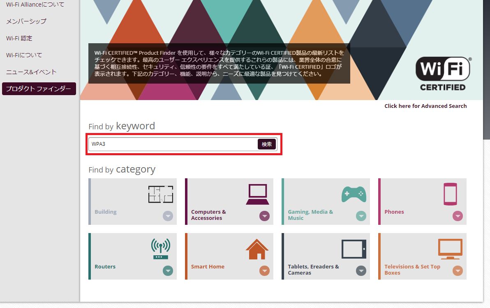Click the 検索 search button
The height and width of the screenshot is (308, 490).
point(266,144)
